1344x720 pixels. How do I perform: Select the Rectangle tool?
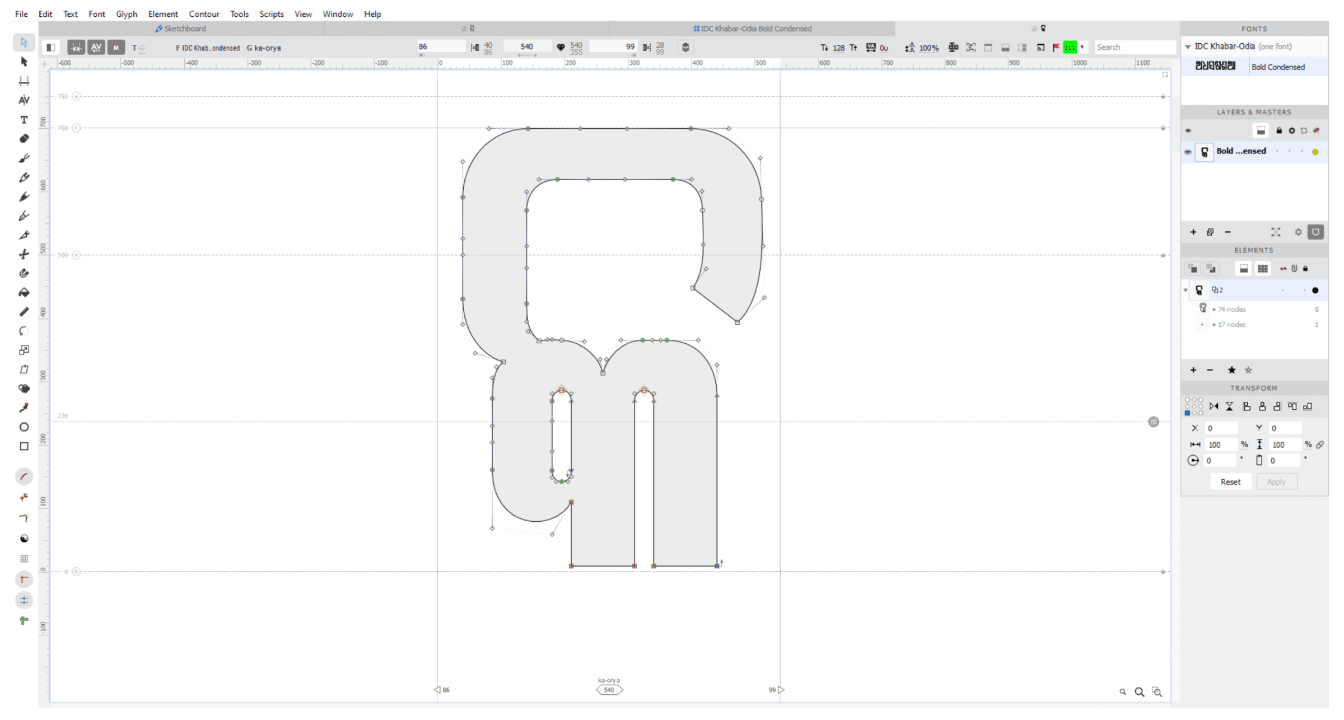click(x=24, y=446)
